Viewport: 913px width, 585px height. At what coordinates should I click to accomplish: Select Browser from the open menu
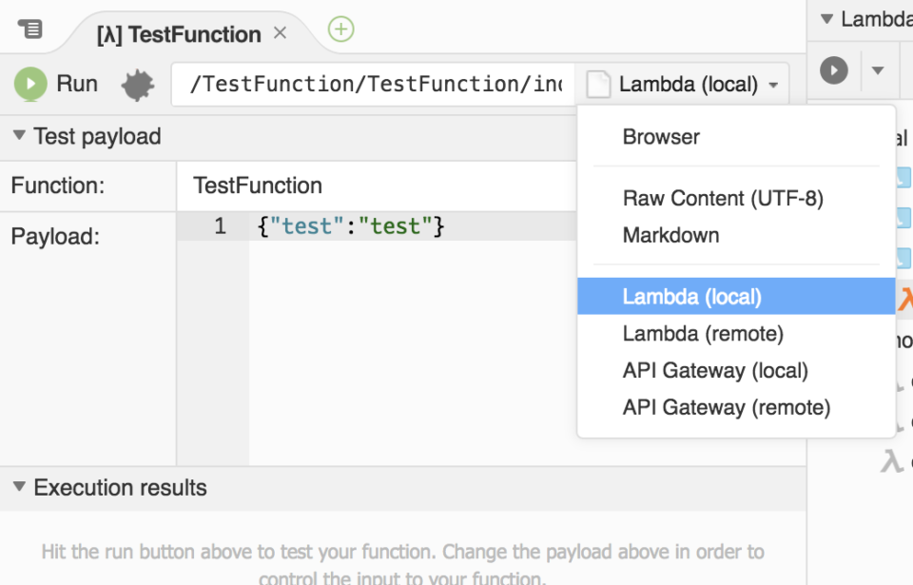661,136
